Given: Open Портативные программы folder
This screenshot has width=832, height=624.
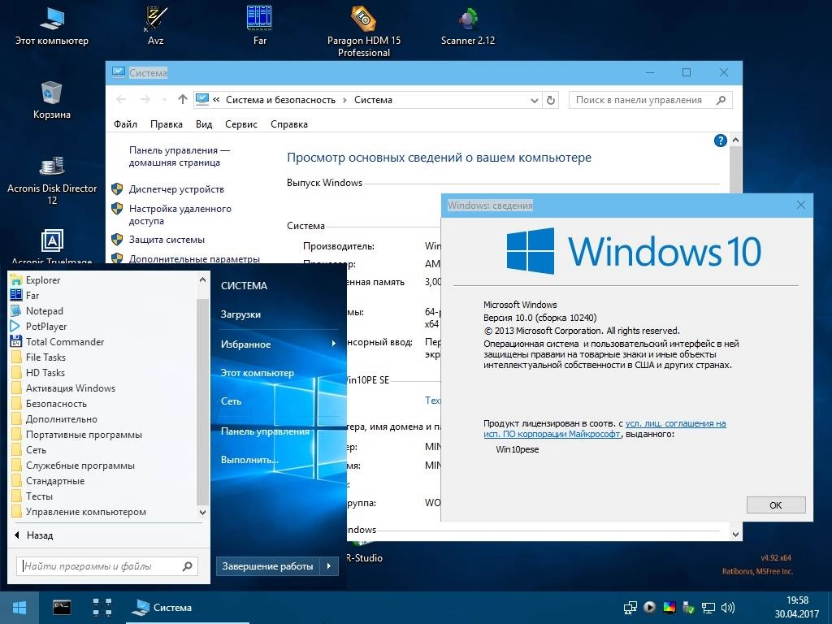Looking at the screenshot, I should point(103,435).
